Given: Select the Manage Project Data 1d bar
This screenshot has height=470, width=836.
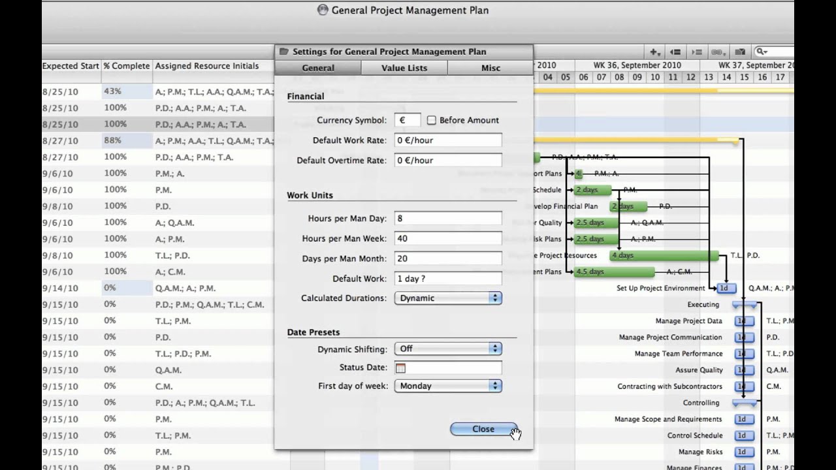Looking at the screenshot, I should click(744, 321).
